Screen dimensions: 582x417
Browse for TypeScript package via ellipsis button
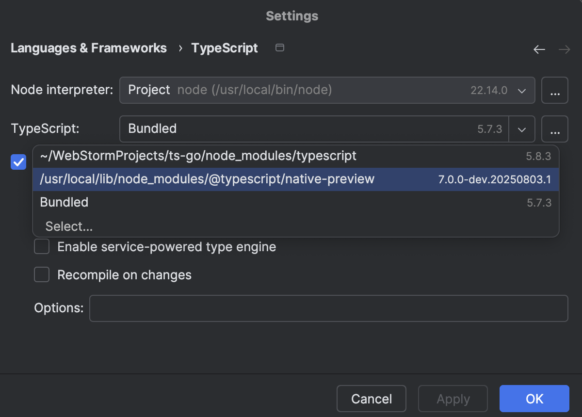(555, 129)
